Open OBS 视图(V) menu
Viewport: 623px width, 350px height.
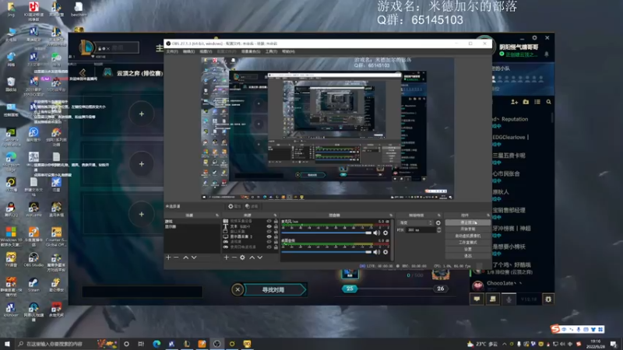(x=206, y=51)
